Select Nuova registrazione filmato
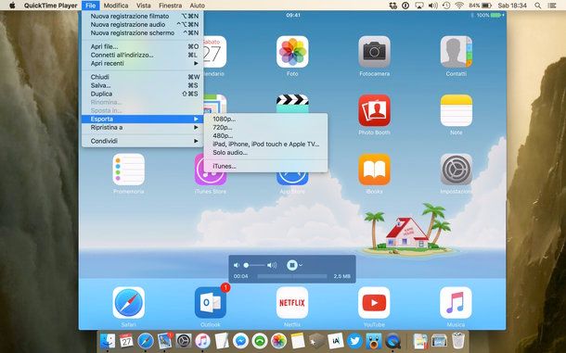 click(142, 17)
